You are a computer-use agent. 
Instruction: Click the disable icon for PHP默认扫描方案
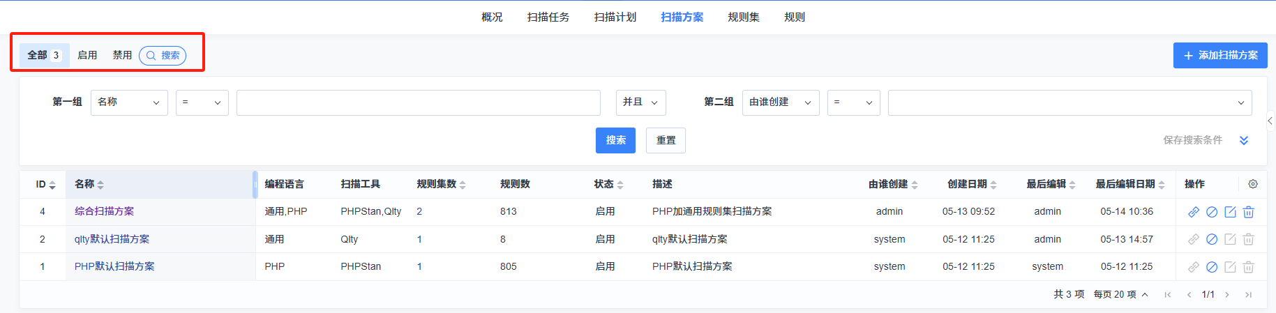(x=1212, y=267)
